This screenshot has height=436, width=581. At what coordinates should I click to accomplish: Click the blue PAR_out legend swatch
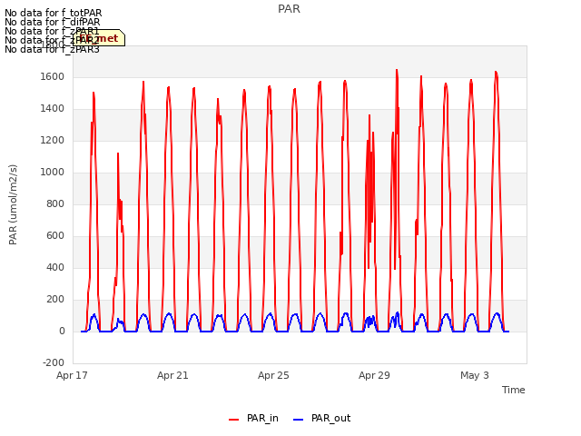click(x=299, y=420)
